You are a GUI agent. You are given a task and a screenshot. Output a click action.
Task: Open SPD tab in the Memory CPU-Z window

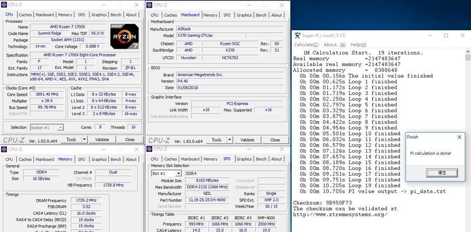pyautogui.click(x=82, y=159)
